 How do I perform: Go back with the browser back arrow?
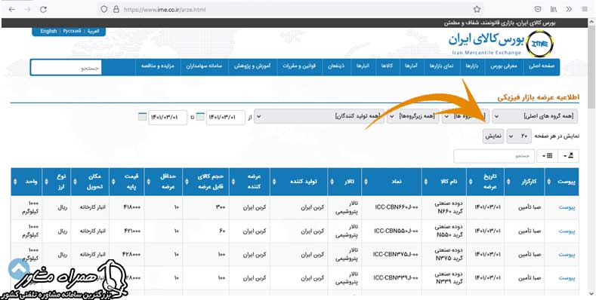coord(12,10)
